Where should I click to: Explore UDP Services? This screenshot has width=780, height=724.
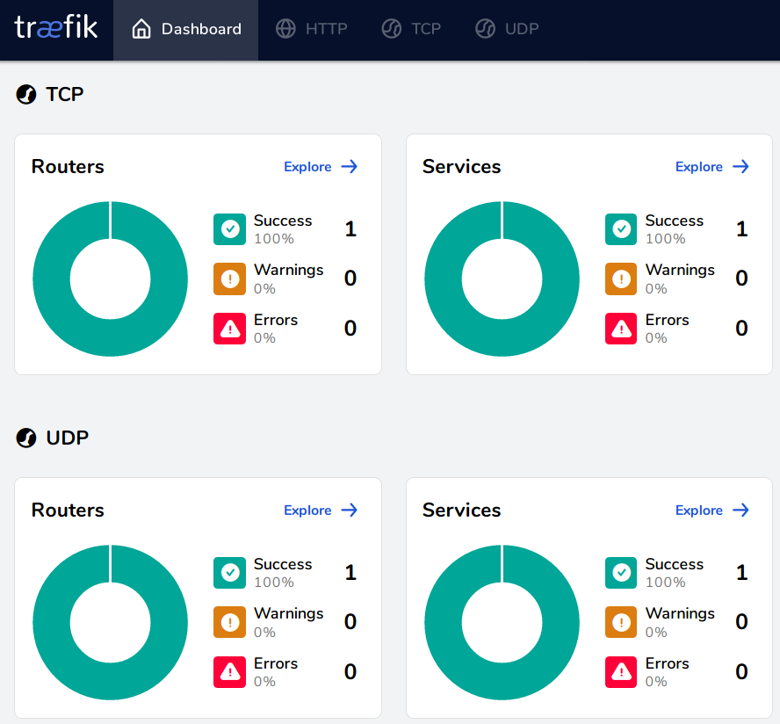pos(712,510)
